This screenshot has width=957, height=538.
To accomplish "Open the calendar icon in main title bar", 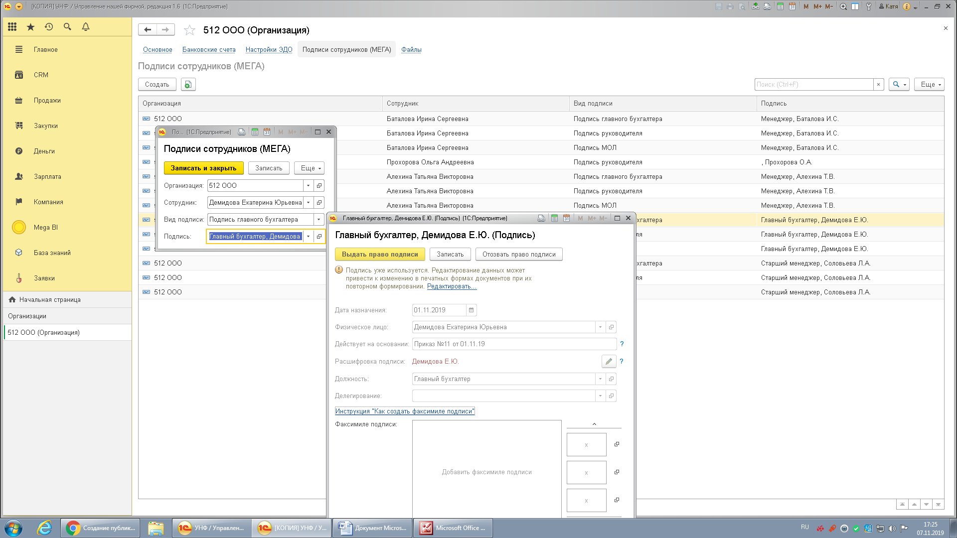I will click(792, 6).
